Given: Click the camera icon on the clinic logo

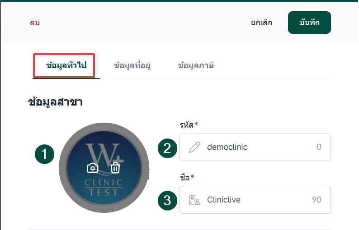Looking at the screenshot, I should click(x=93, y=168).
